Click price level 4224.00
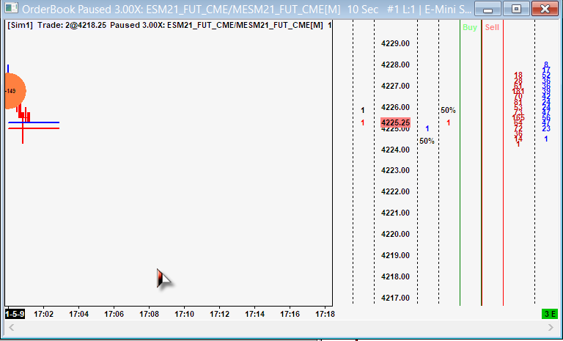 395,150
